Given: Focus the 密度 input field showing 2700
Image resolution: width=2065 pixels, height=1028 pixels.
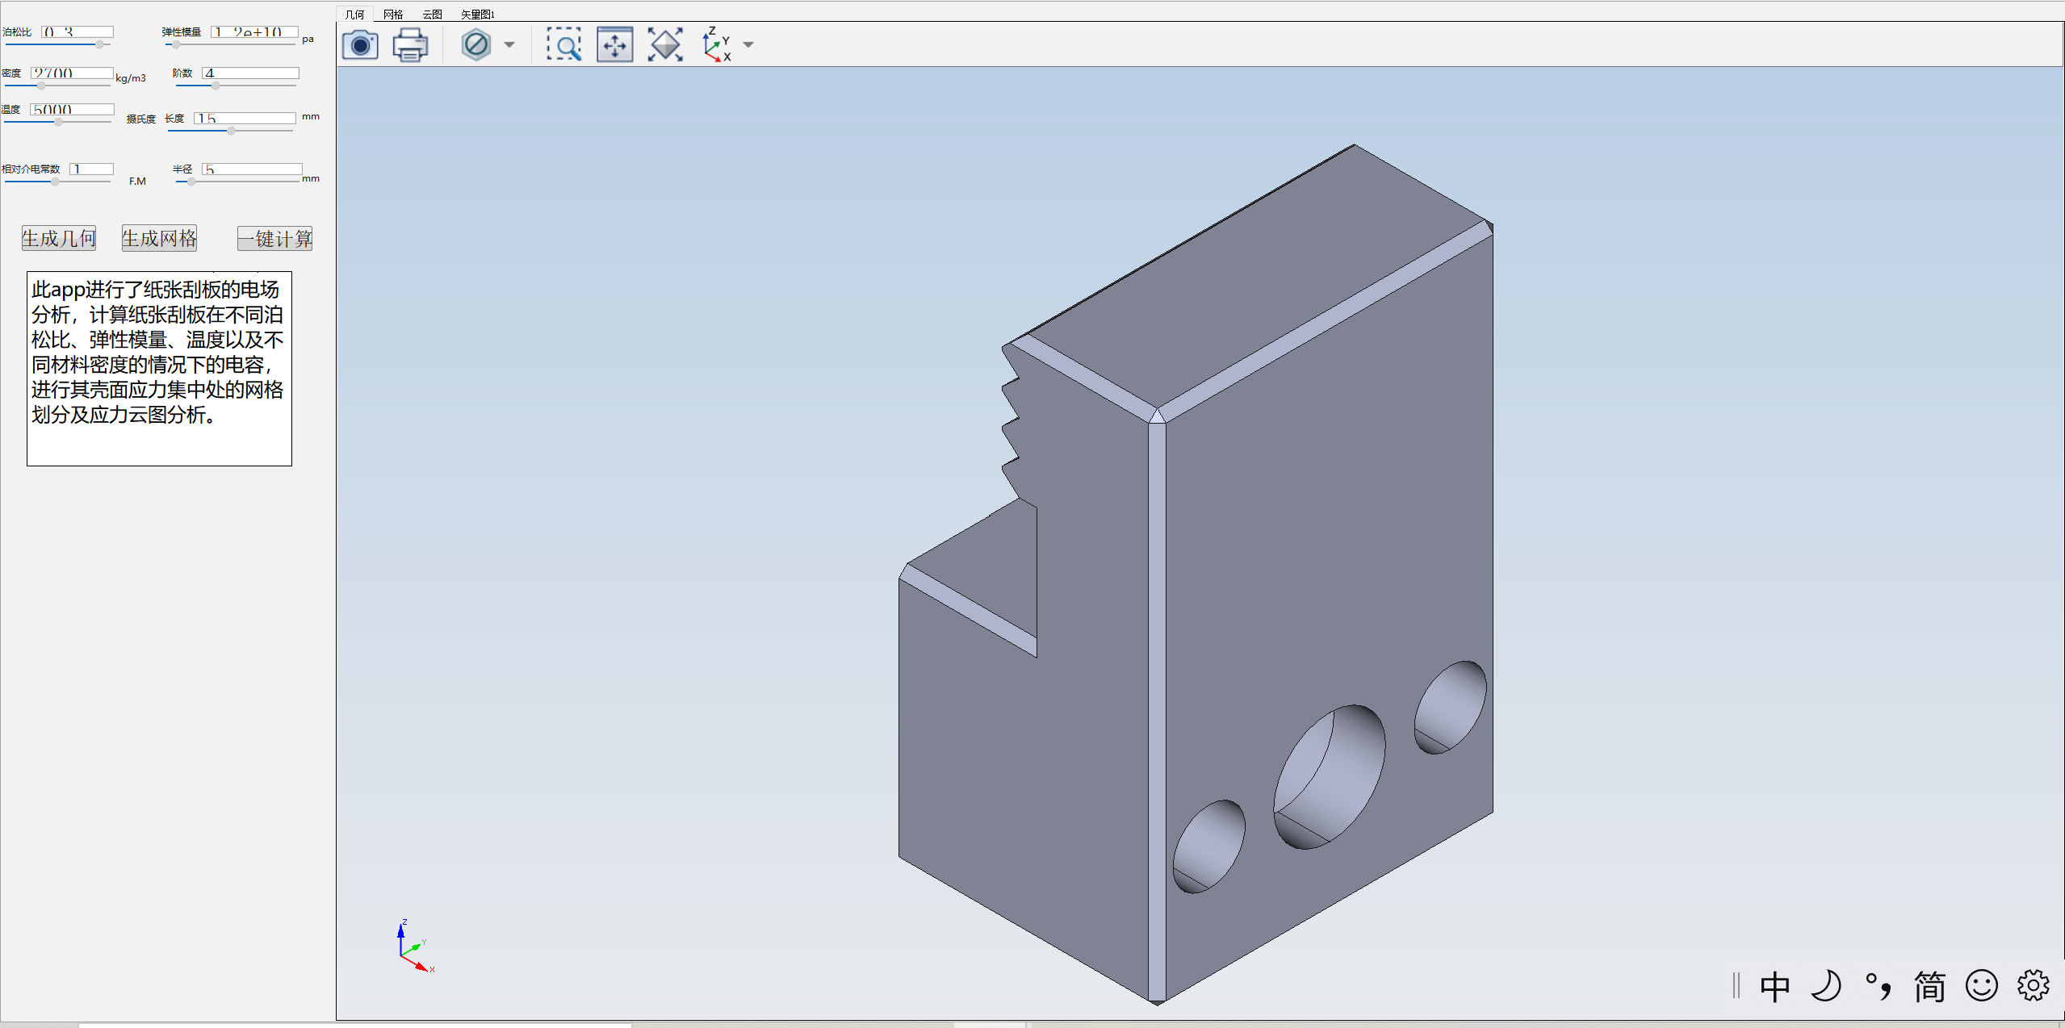Looking at the screenshot, I should point(72,73).
